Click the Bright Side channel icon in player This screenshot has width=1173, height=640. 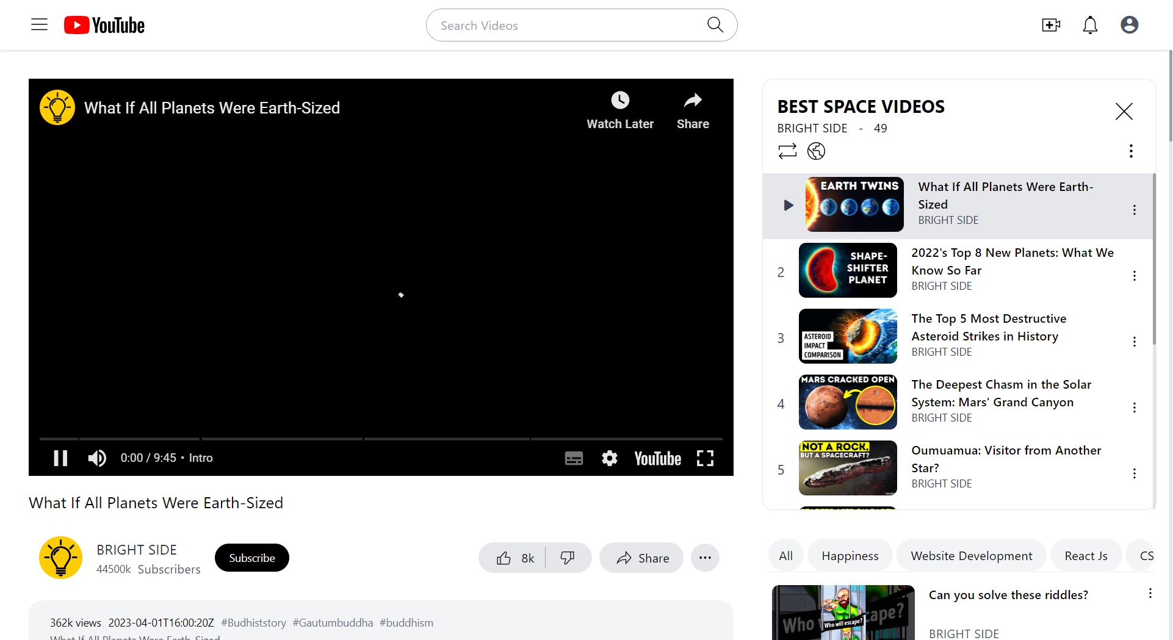[x=57, y=107]
